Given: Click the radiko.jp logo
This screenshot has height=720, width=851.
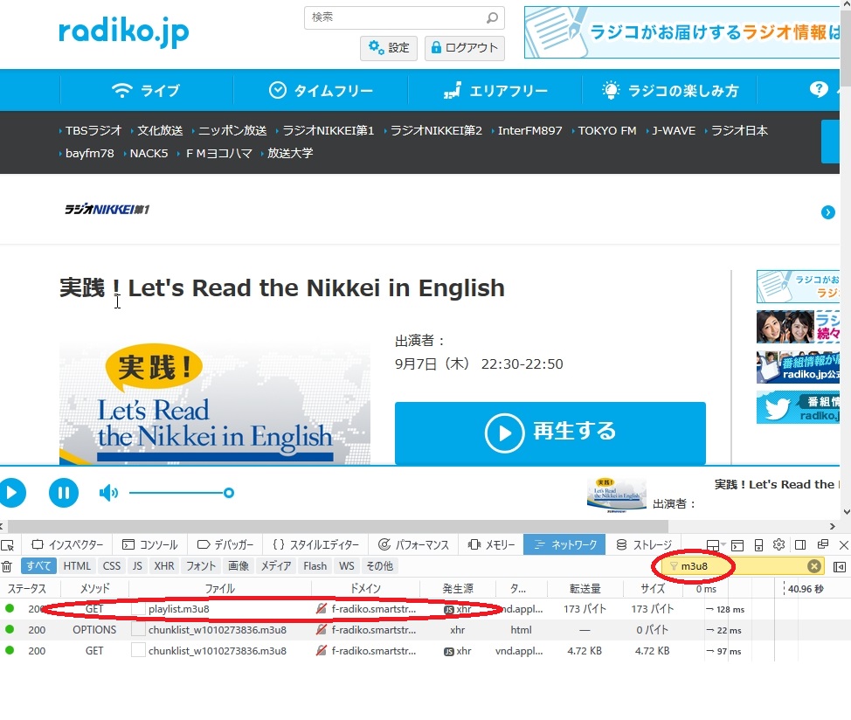Looking at the screenshot, I should point(124,32).
